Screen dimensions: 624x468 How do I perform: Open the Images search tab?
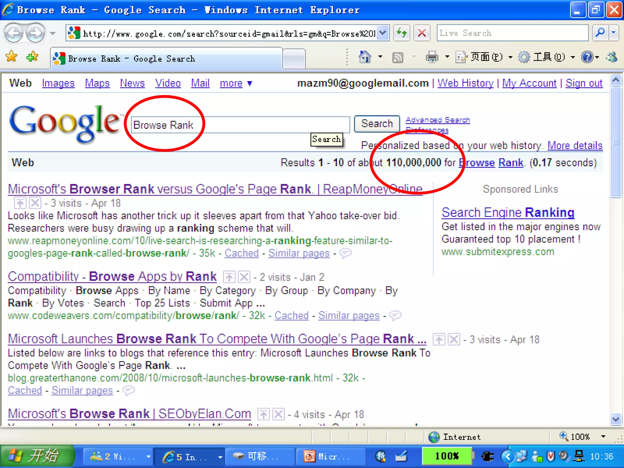tap(58, 83)
